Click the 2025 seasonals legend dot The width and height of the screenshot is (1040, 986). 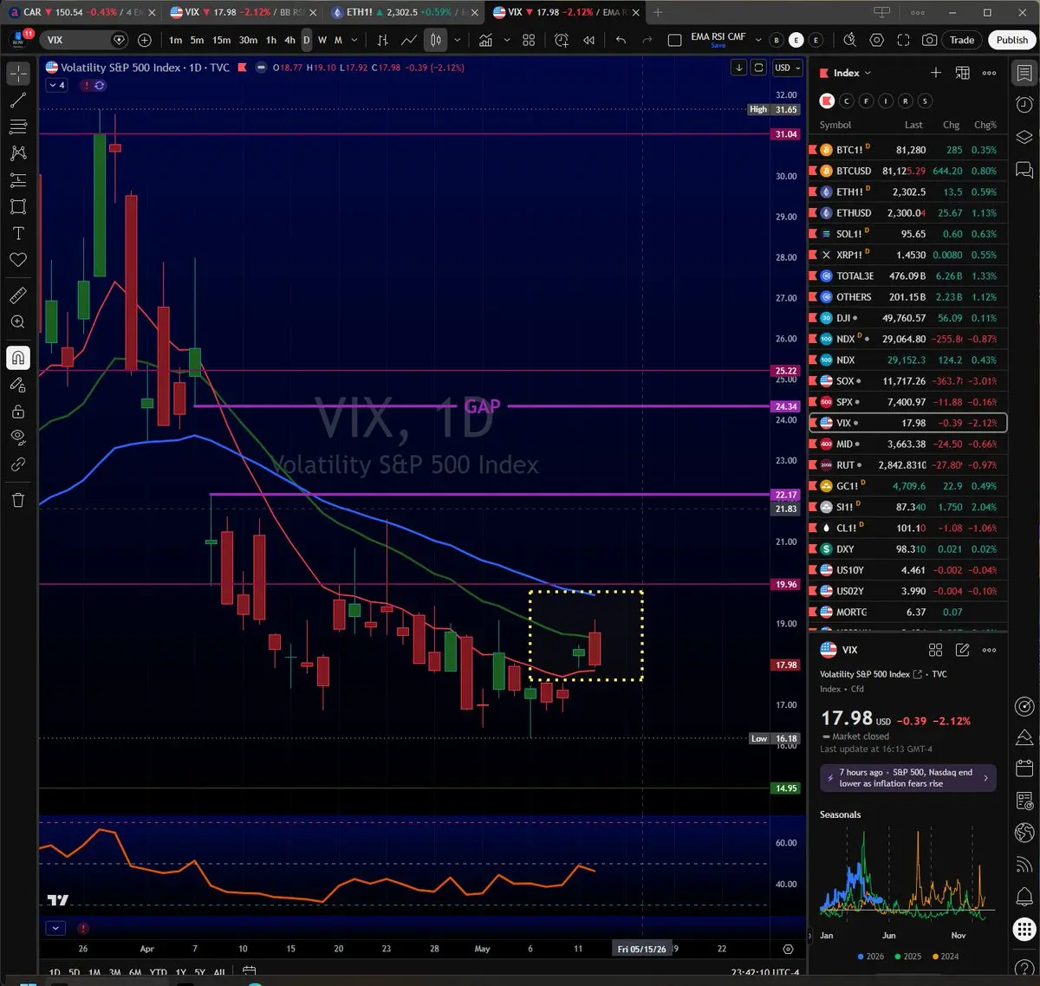(897, 957)
